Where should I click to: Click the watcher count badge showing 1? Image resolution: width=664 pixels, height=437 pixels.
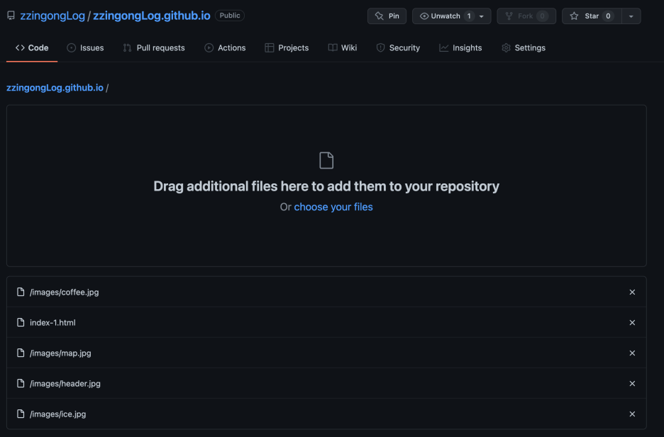[469, 16]
